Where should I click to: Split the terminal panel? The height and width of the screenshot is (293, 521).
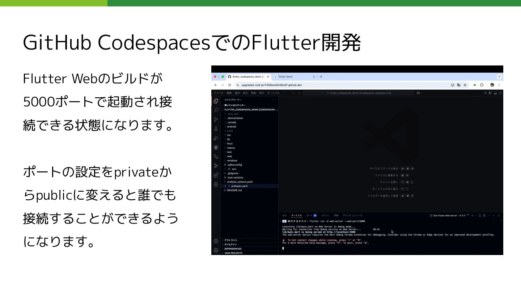480,216
